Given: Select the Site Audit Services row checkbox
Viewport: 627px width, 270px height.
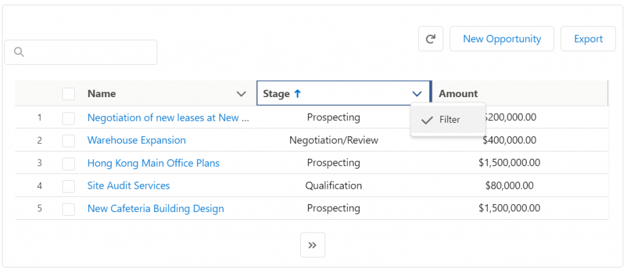Looking at the screenshot, I should (x=69, y=186).
